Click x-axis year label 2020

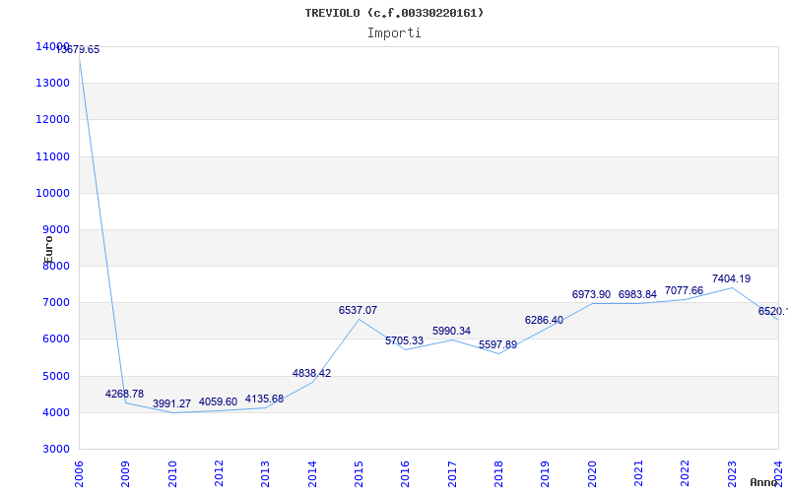[592, 473]
